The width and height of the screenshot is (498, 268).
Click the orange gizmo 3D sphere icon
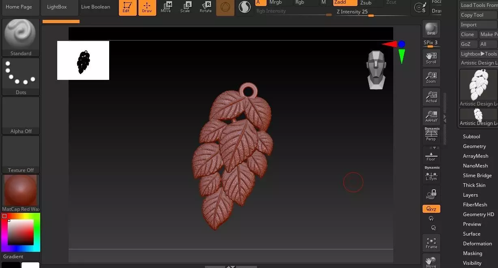click(x=225, y=8)
